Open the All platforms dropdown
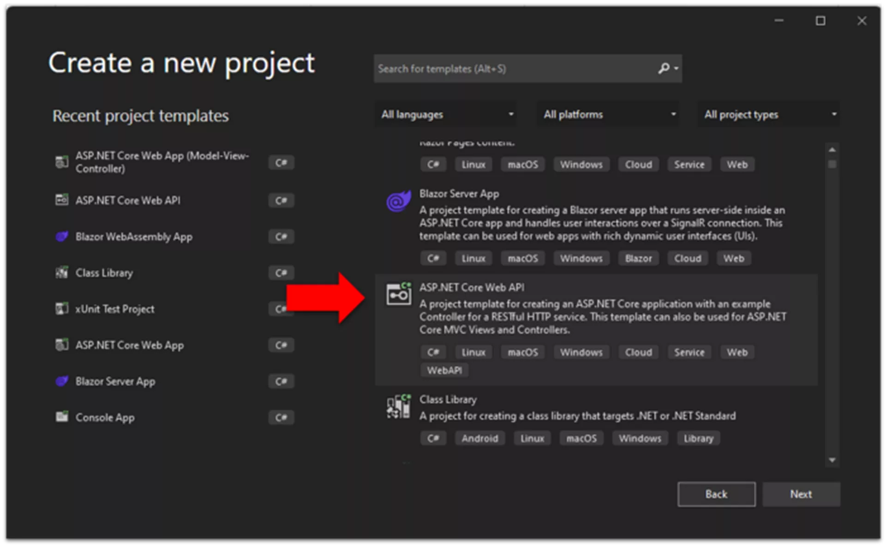The height and width of the screenshot is (546, 886). tap(608, 114)
